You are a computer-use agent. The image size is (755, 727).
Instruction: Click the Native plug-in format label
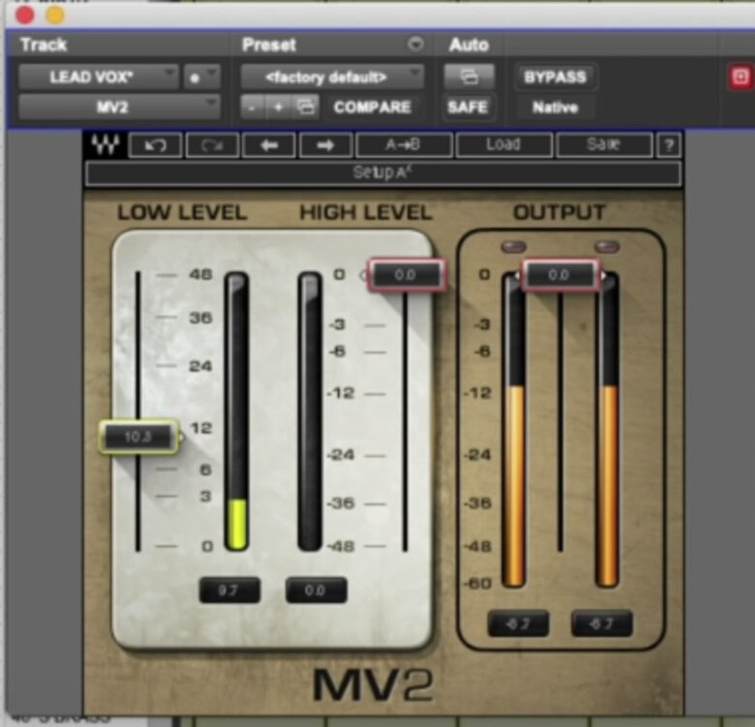pos(556,107)
